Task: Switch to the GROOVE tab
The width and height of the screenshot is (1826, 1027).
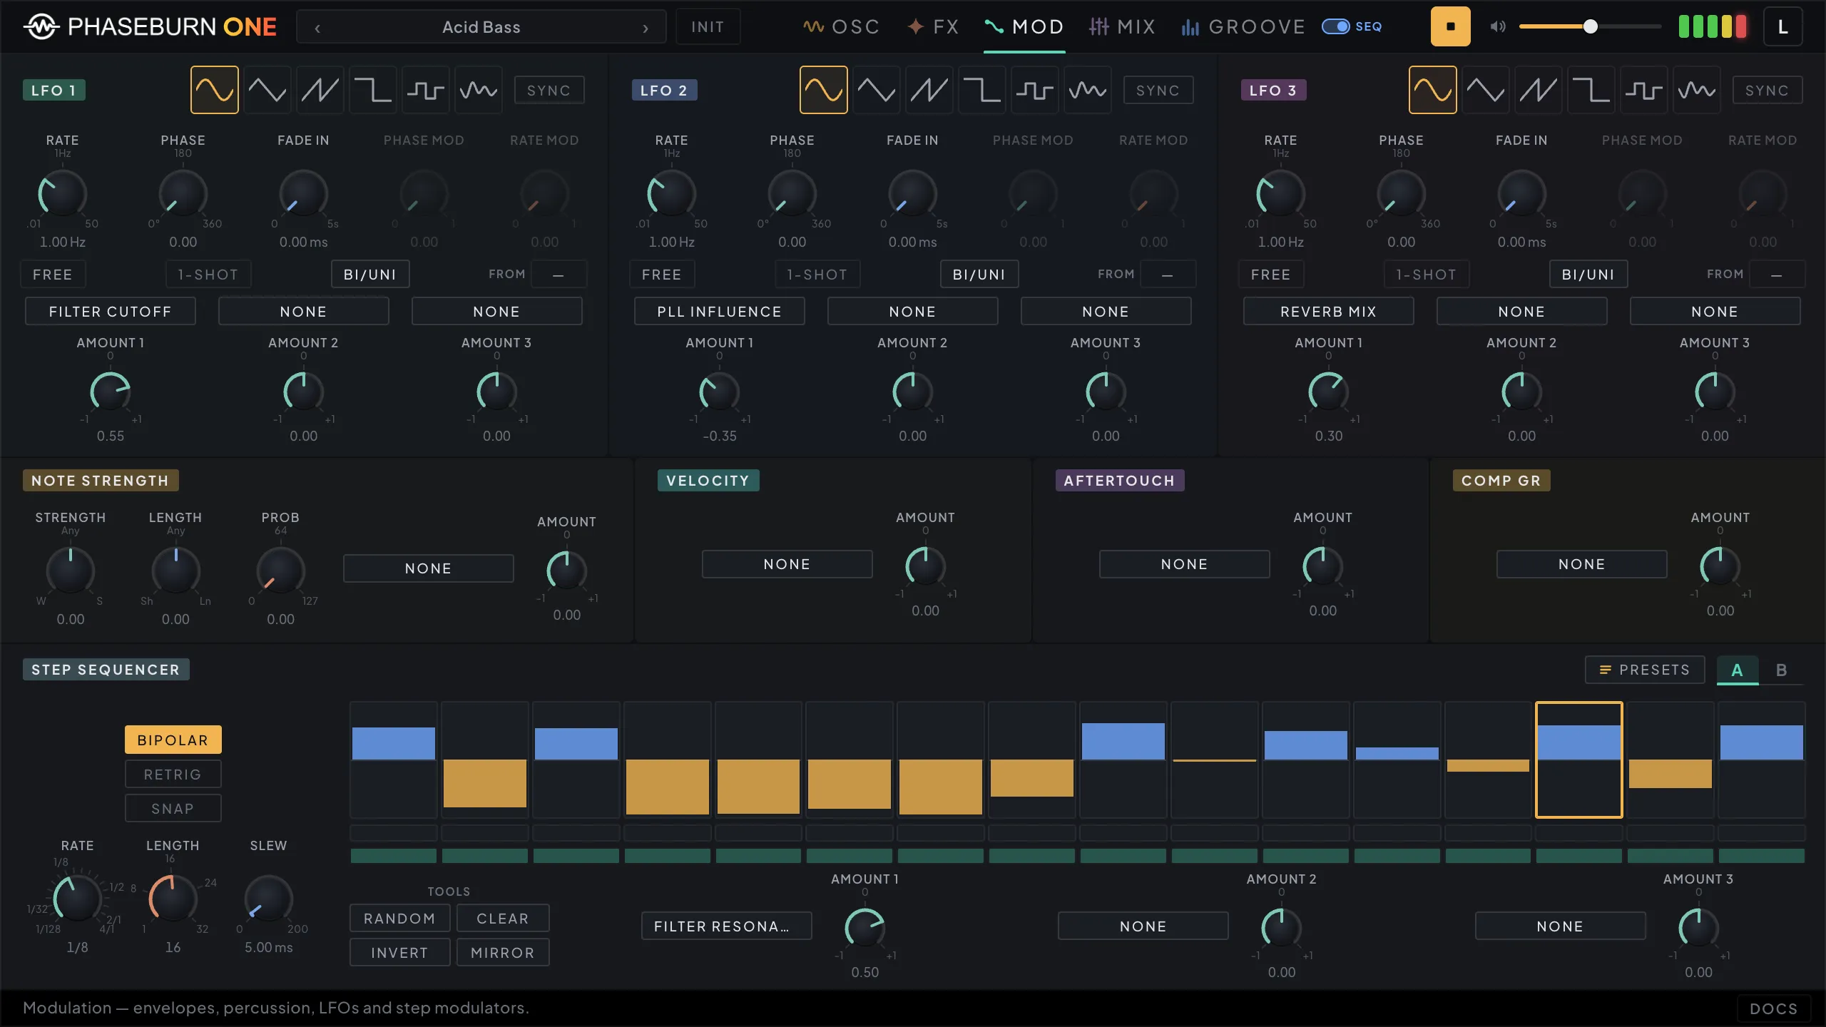Action: 1243,26
